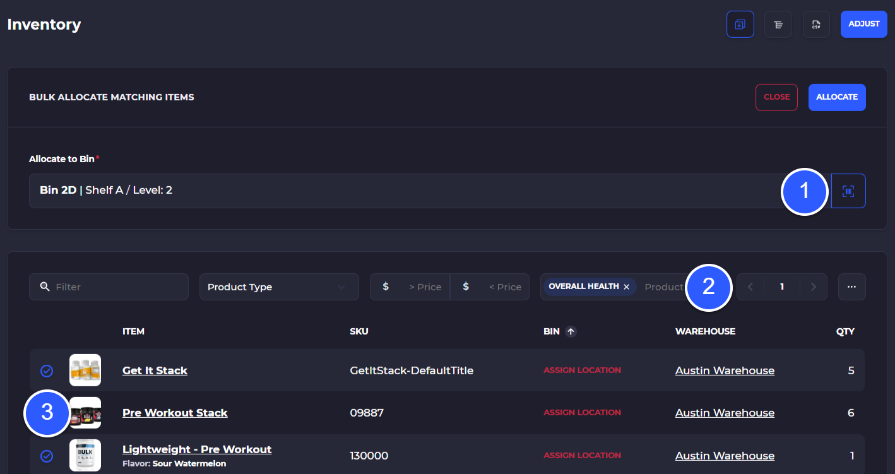This screenshot has width=895, height=474.
Task: Go to next page arrow
Action: (x=814, y=287)
